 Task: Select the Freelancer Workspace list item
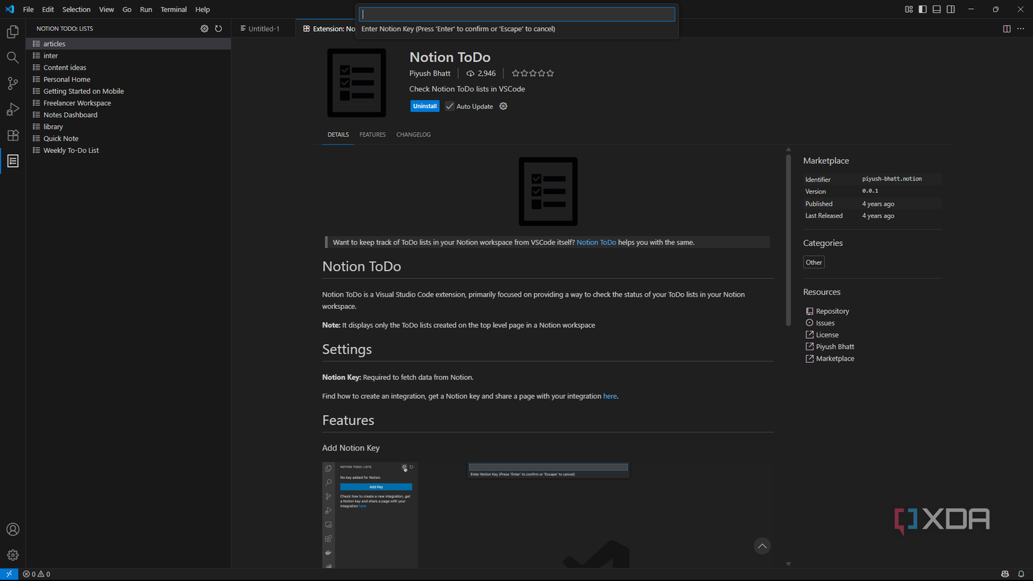point(128,103)
